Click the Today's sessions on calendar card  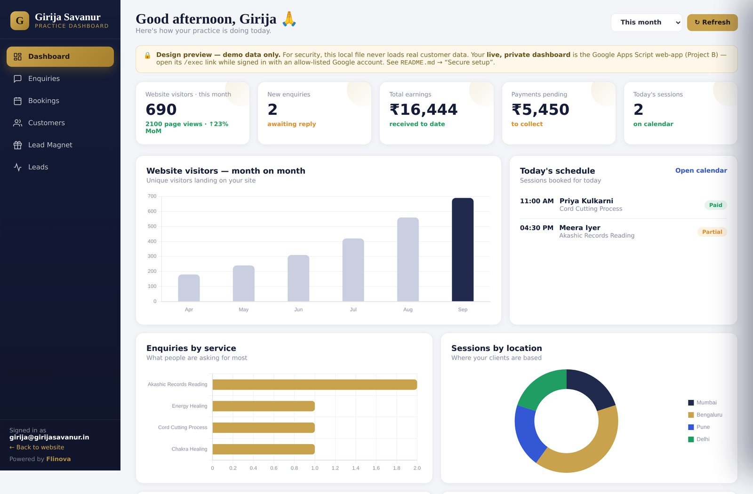pyautogui.click(x=681, y=113)
